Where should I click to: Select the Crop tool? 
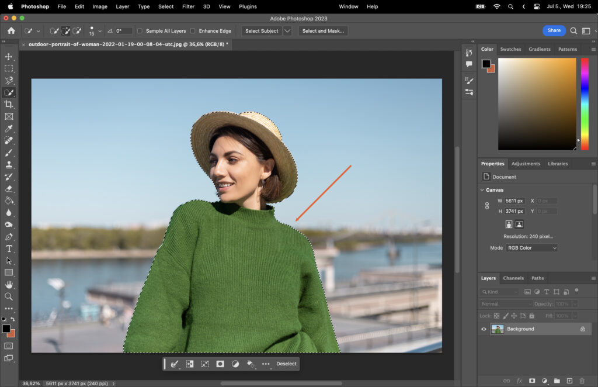point(8,104)
